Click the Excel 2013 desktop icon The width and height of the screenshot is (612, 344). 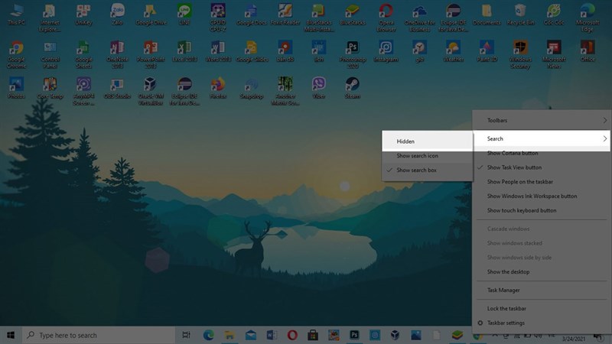[x=184, y=51]
